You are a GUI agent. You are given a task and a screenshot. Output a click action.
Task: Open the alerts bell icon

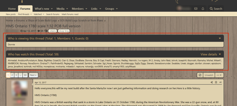203,9
